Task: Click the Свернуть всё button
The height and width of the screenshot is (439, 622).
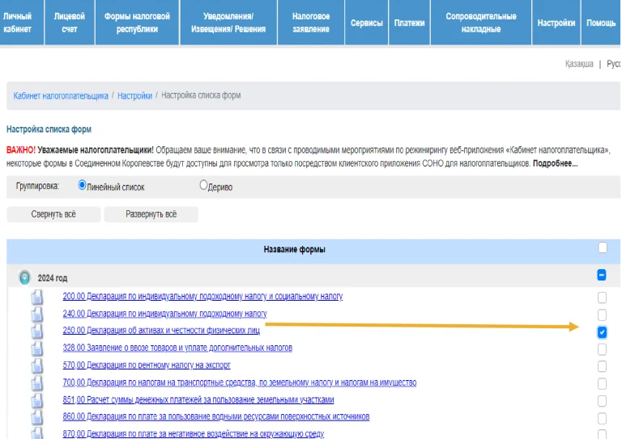Action: [53, 214]
